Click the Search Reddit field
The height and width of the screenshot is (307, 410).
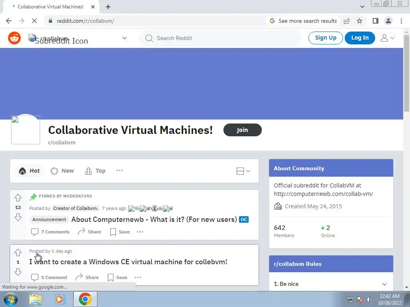point(221,38)
